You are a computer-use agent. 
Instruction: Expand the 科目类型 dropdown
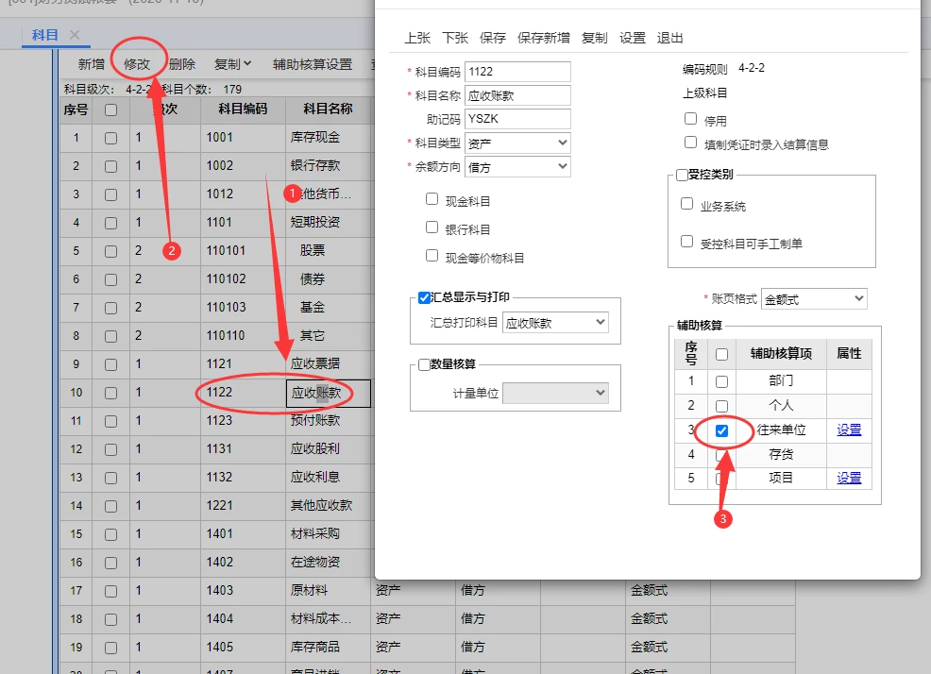click(517, 143)
